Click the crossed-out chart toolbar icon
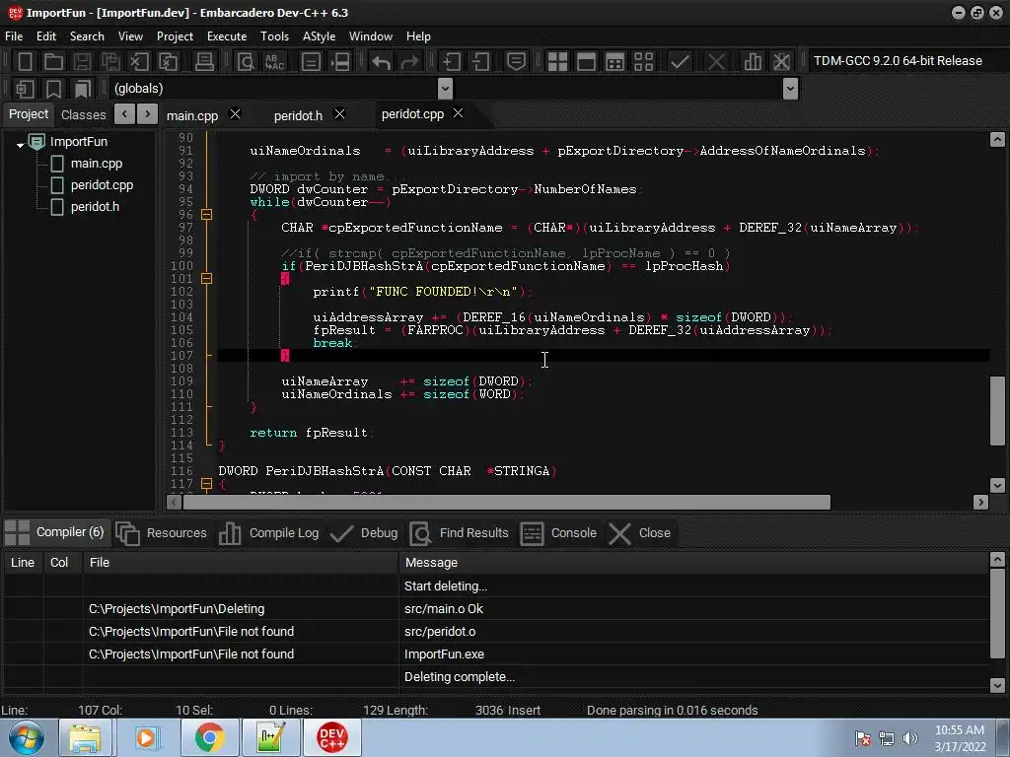This screenshot has width=1010, height=757. click(x=781, y=62)
